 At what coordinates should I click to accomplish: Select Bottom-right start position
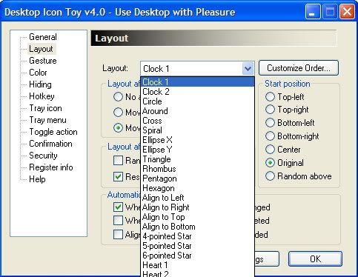pos(270,136)
